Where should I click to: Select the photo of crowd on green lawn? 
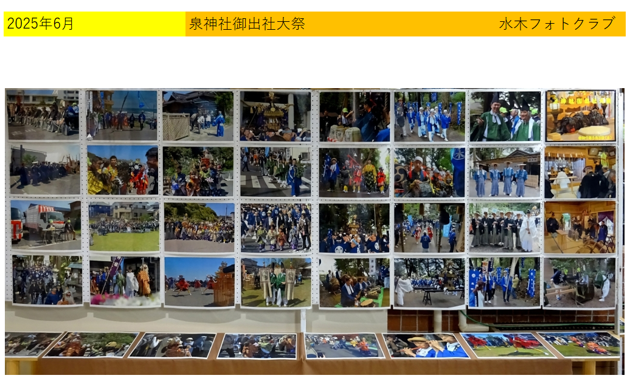coord(123,227)
